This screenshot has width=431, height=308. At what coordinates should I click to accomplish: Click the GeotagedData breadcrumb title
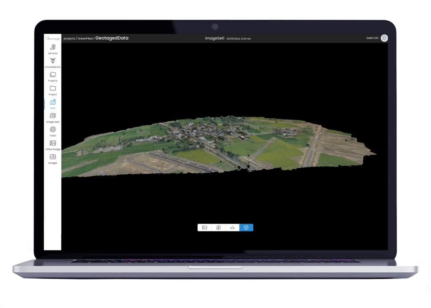pyautogui.click(x=112, y=38)
